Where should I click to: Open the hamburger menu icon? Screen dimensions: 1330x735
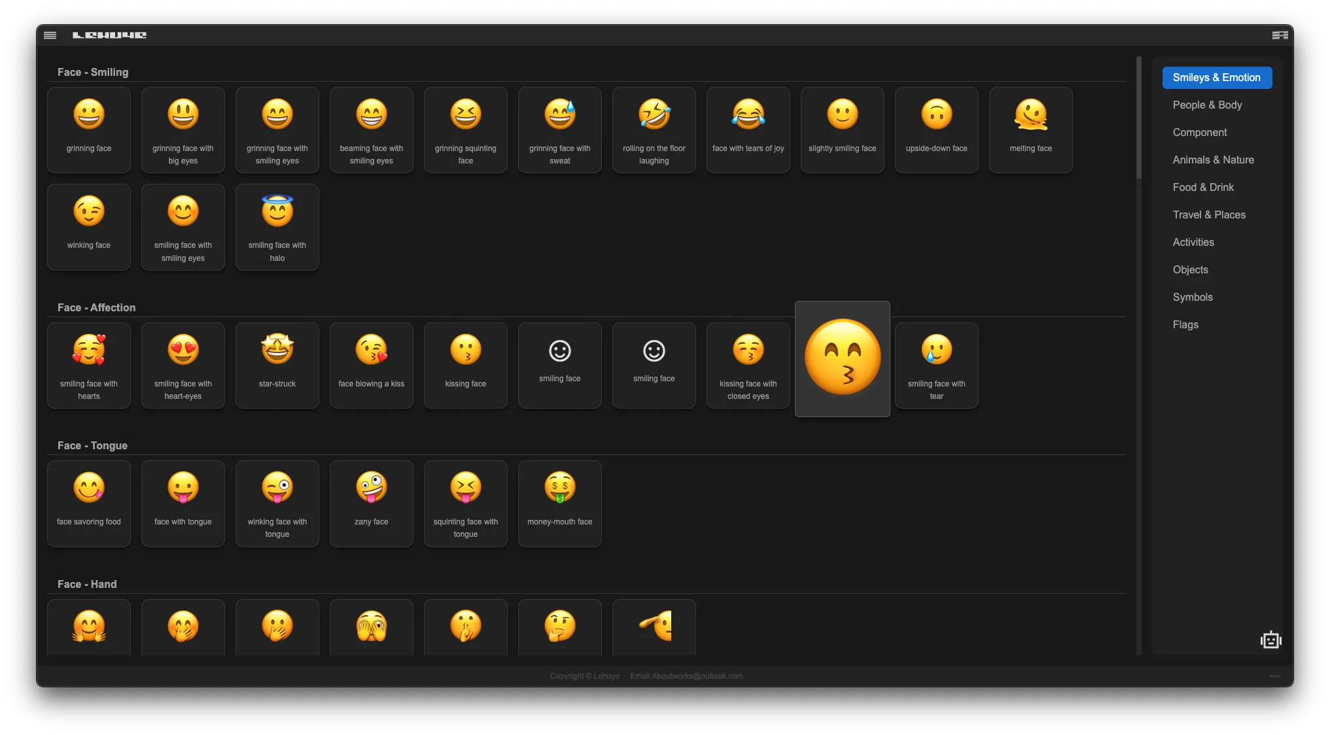coord(50,35)
